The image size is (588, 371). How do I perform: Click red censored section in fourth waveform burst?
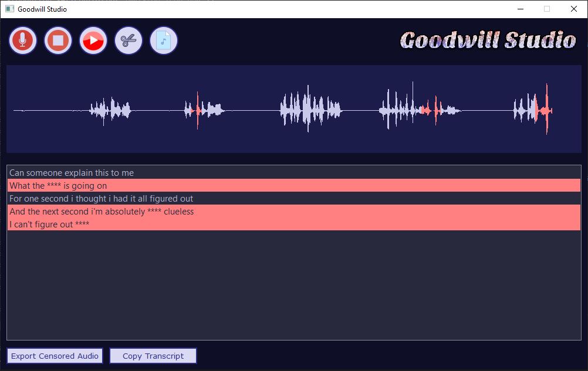tap(431, 110)
